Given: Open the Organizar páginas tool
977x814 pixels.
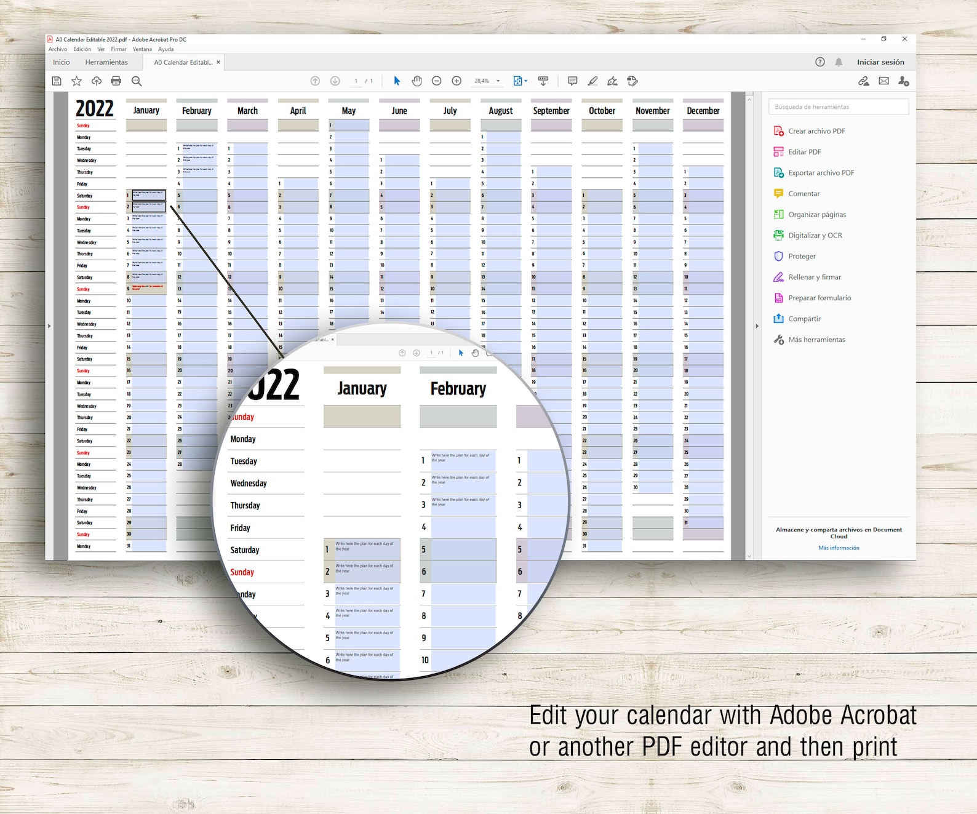Looking at the screenshot, I should coord(810,215).
